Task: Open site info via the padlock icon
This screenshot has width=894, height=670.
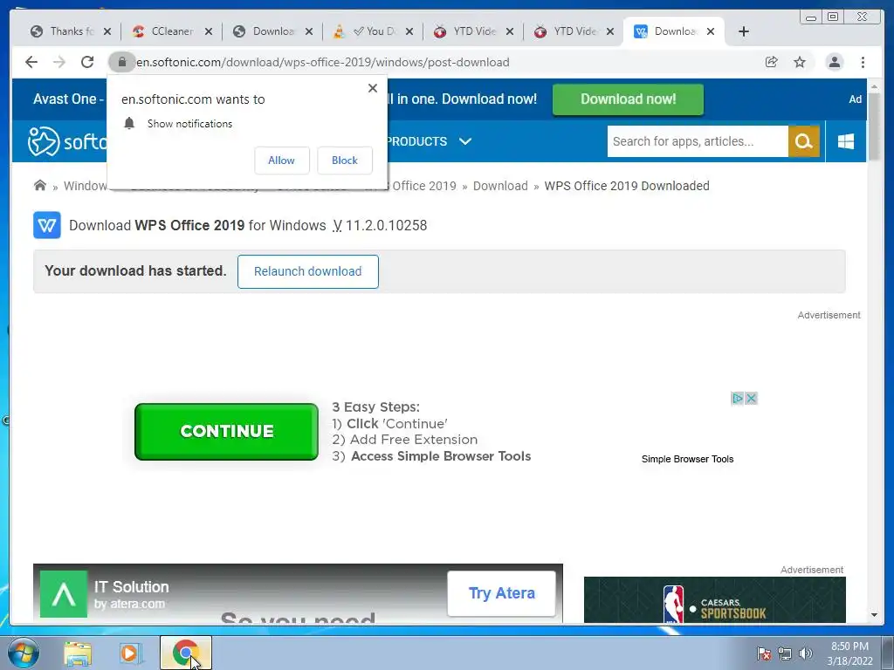Action: tap(121, 62)
